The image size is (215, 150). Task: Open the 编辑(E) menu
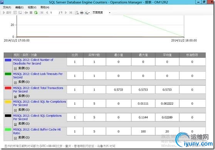[19, 7]
